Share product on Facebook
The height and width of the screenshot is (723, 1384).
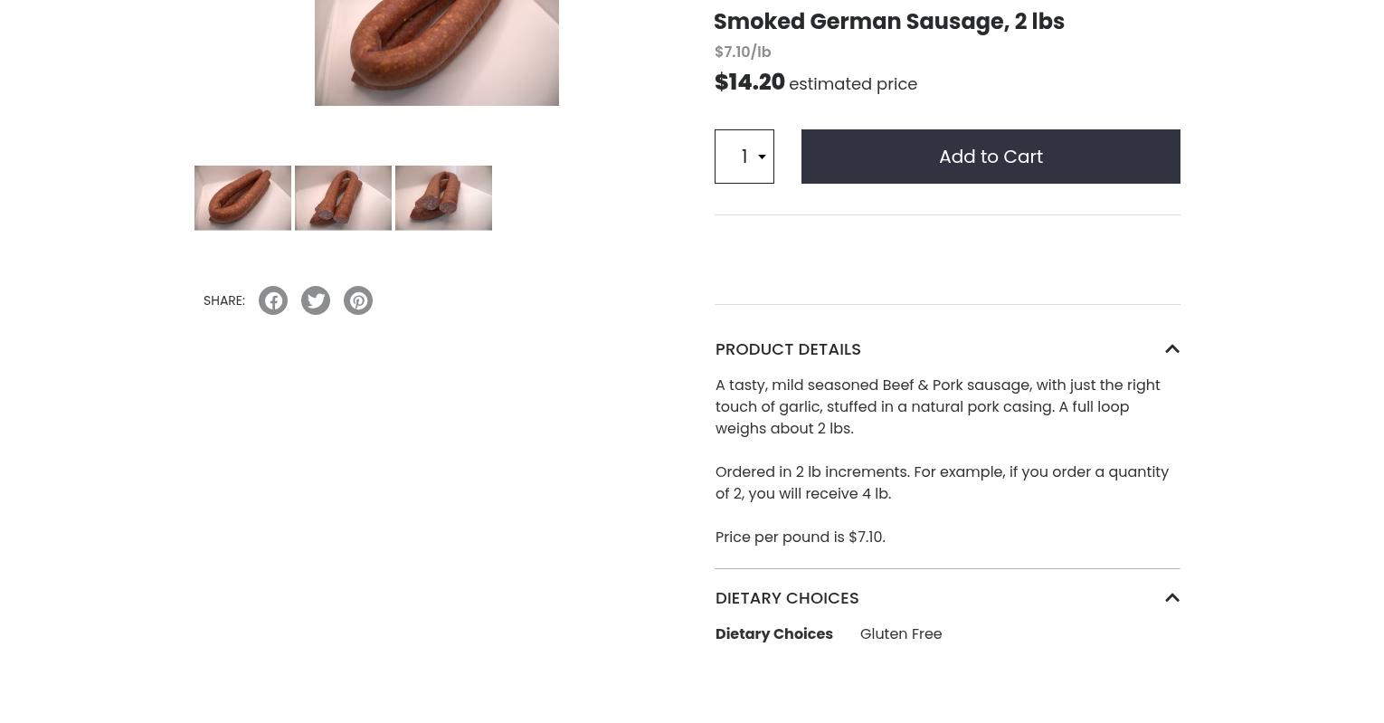273,300
